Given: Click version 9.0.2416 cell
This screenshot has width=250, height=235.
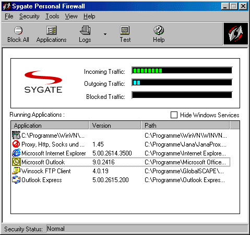Looking at the screenshot, I should point(103,162).
